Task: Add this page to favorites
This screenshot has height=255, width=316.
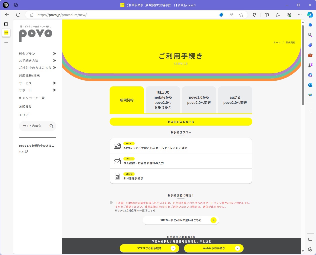Action: click(241, 15)
